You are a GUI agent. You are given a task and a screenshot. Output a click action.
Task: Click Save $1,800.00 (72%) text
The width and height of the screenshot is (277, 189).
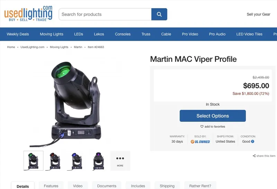click(x=251, y=93)
